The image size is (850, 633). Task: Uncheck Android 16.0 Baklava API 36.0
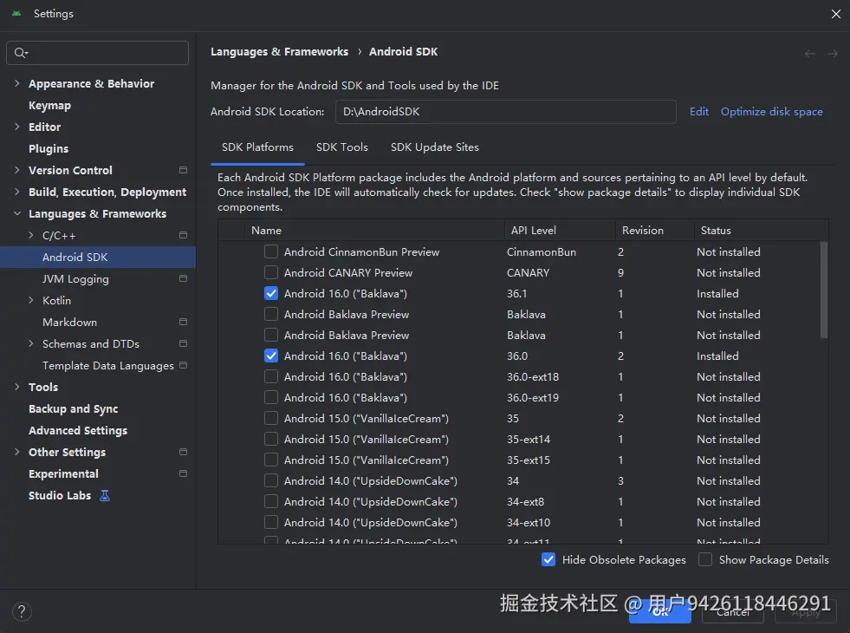[x=271, y=356]
